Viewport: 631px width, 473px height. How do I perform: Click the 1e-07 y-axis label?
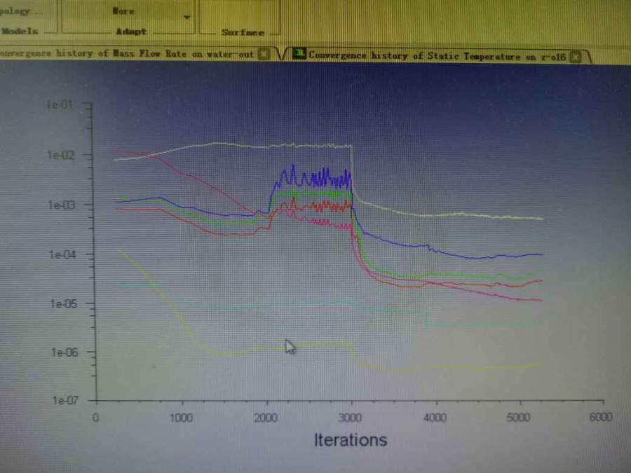65,400
